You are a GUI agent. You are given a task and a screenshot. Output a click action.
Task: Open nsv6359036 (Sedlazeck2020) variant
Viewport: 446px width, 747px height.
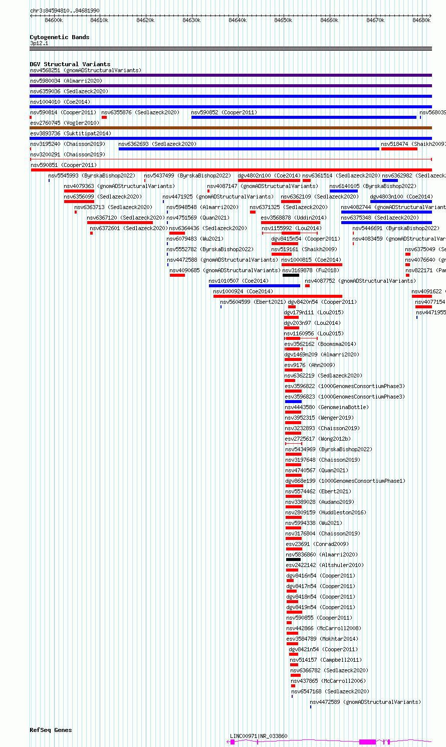[69, 91]
